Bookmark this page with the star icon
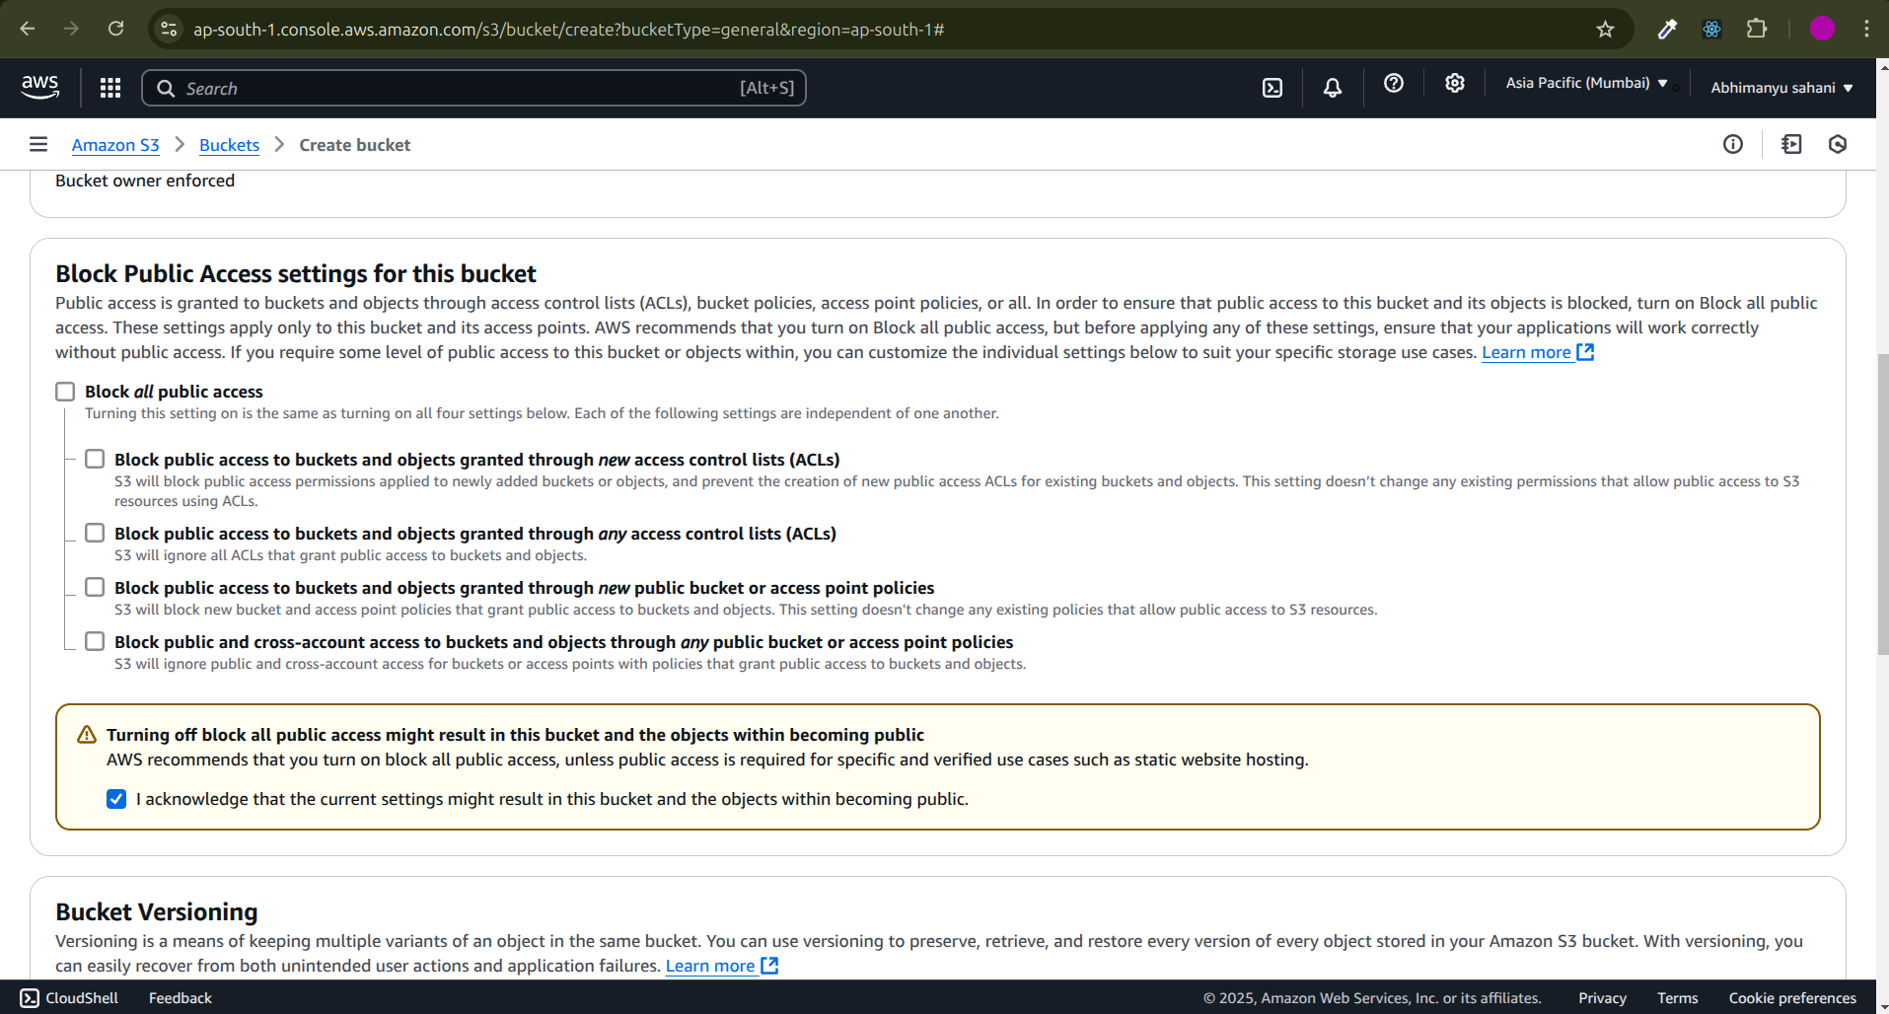The image size is (1889, 1014). point(1606,29)
